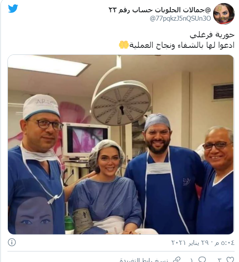Click the monitor screen shown in the photo
The image size is (239, 262).
[x=87, y=140]
